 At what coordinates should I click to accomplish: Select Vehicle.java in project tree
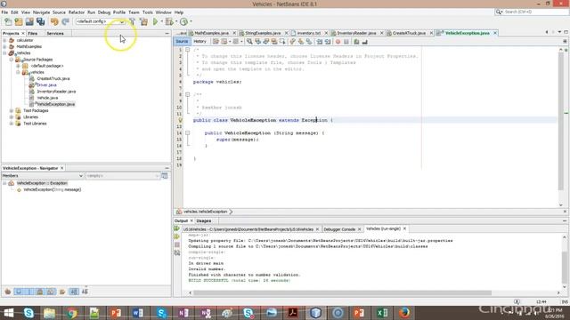tap(47, 98)
